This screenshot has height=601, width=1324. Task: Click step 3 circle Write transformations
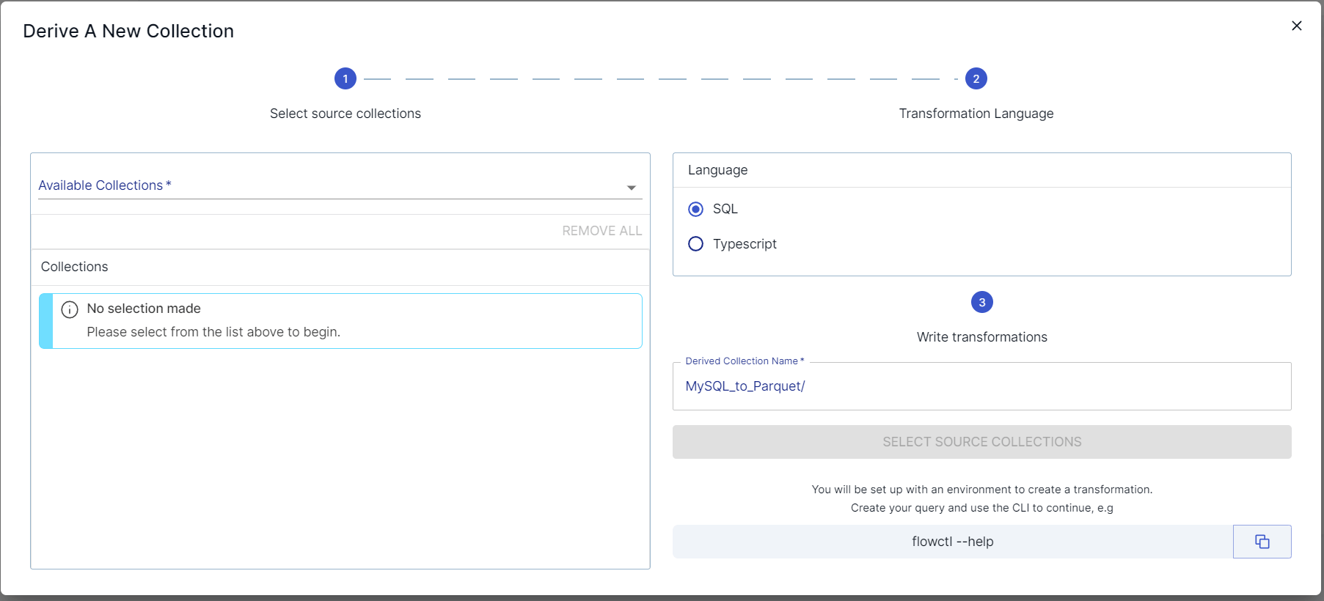click(981, 302)
